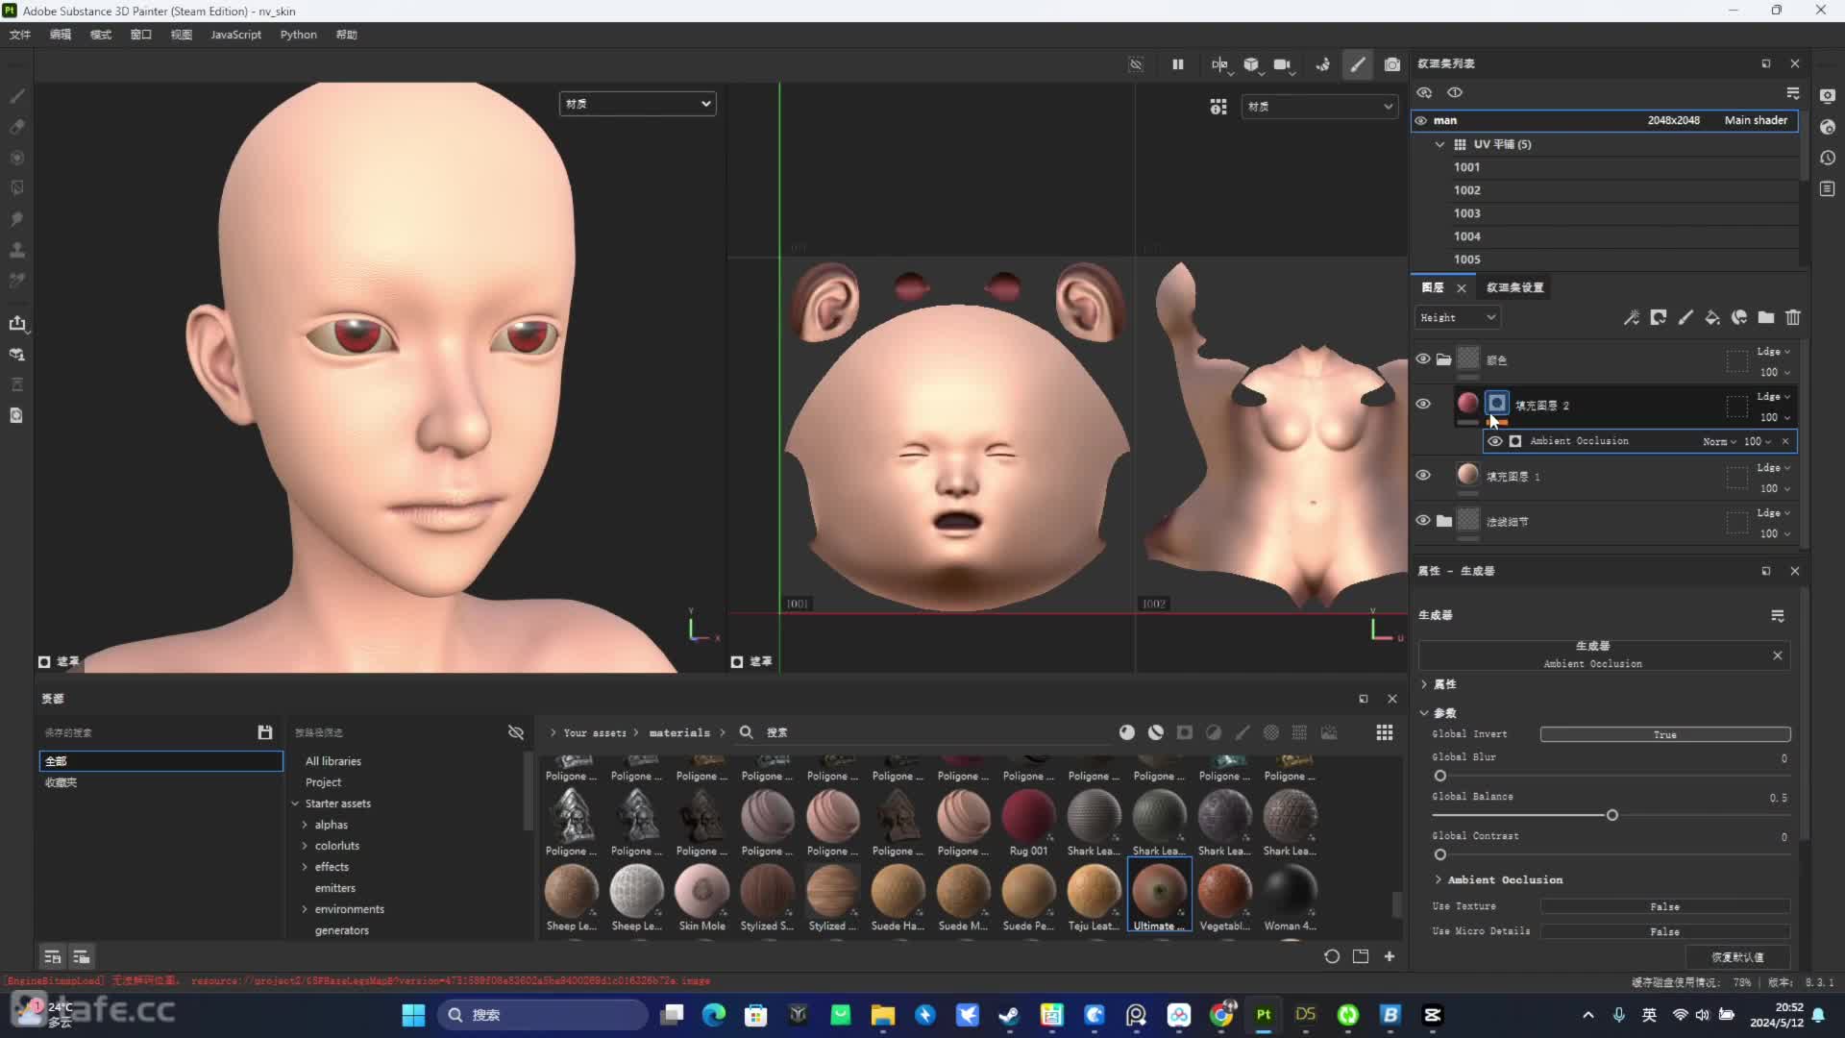Switch assets panel to grid view icon
The width and height of the screenshot is (1845, 1038).
[x=1385, y=732]
